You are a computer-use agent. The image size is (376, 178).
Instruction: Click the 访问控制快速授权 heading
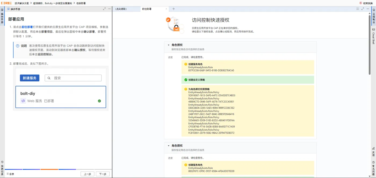(211, 20)
